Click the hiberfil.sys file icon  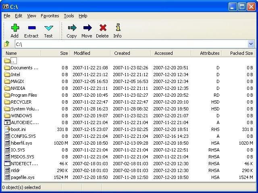click(x=7, y=143)
